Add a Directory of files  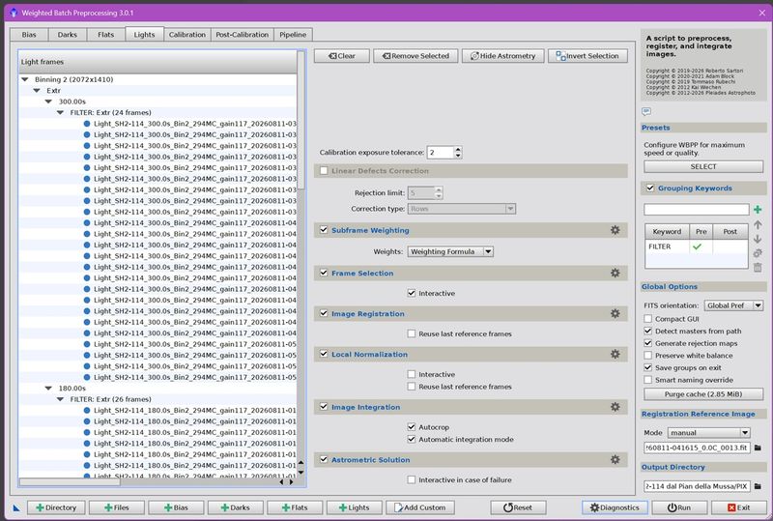coord(56,507)
